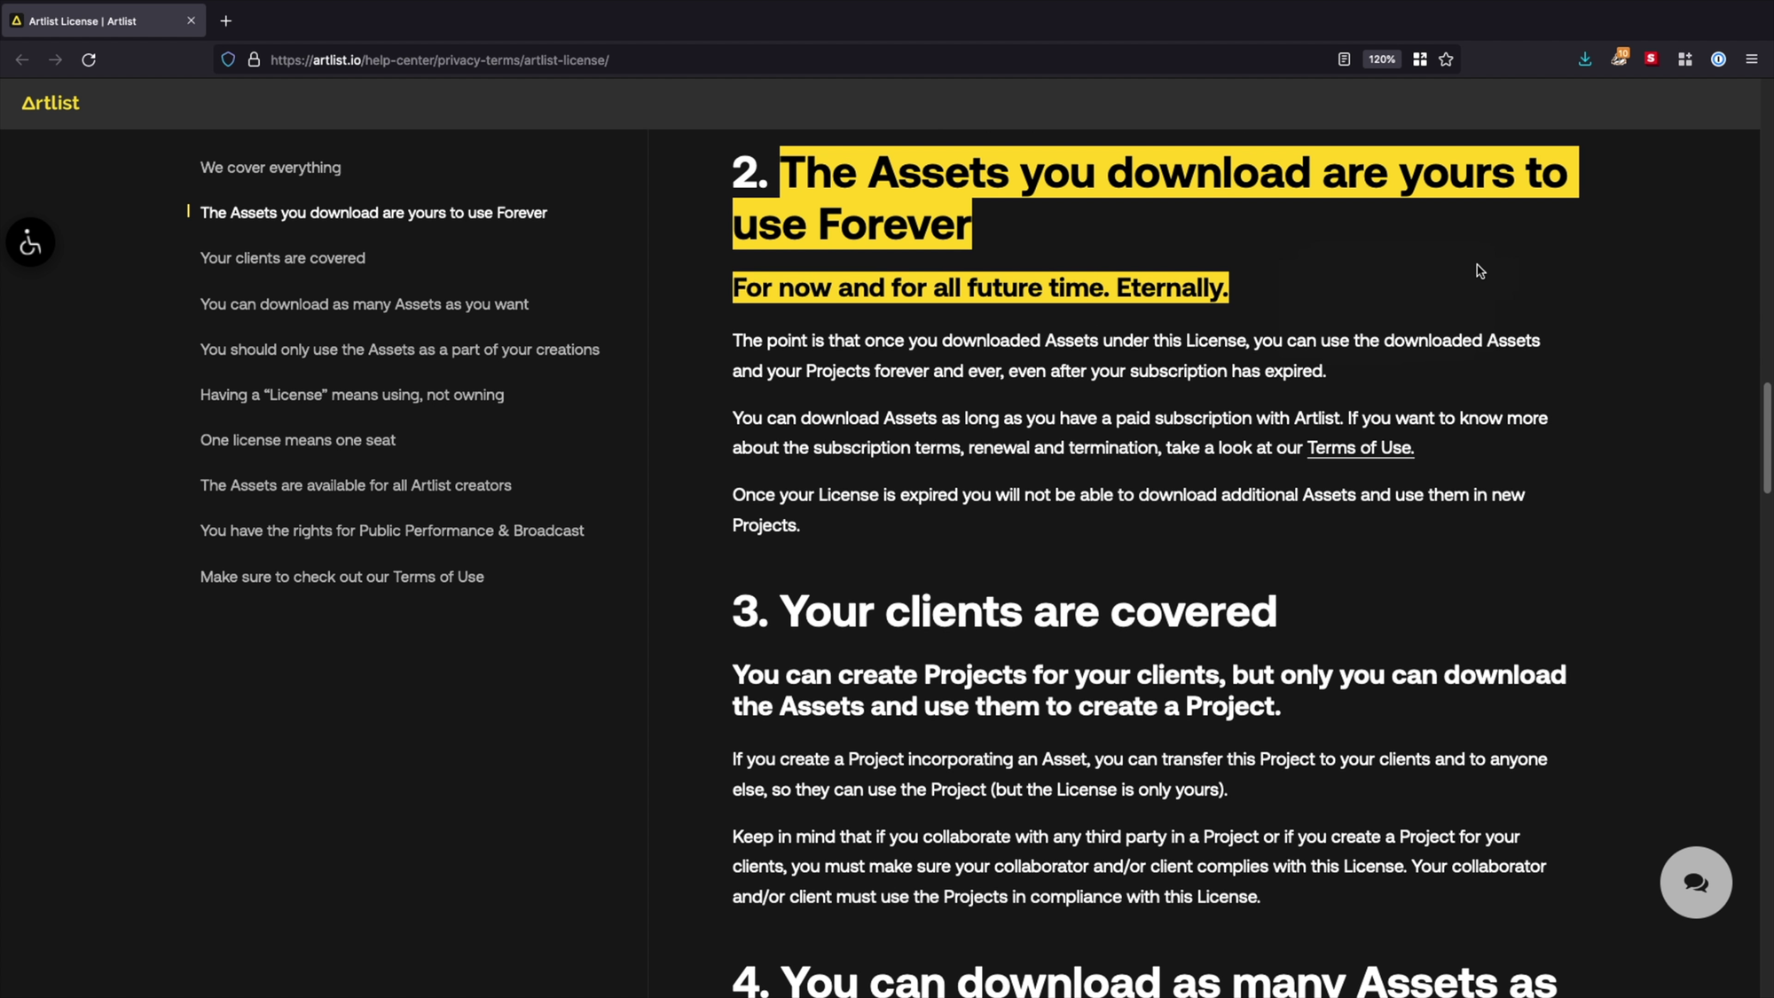Close the Artlist License tab
The width and height of the screenshot is (1774, 998).
(191, 20)
